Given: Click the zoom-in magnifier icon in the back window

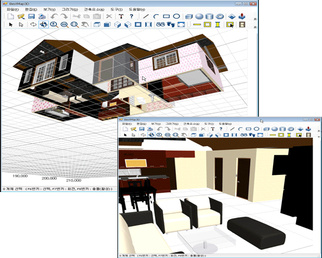Looking at the screenshot, I should [x=54, y=25].
